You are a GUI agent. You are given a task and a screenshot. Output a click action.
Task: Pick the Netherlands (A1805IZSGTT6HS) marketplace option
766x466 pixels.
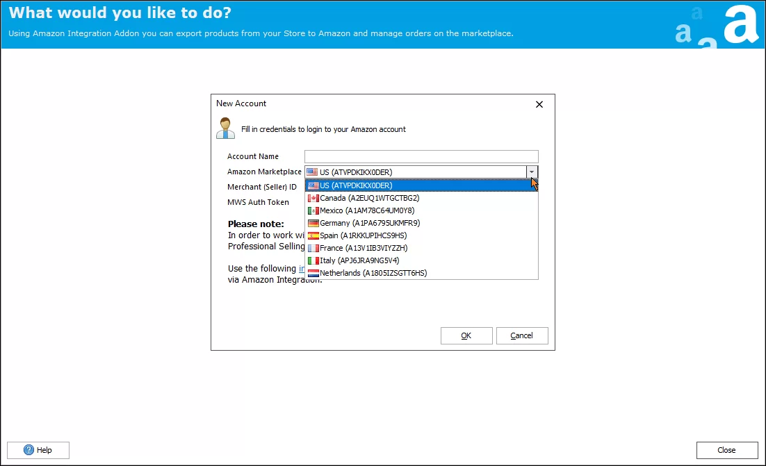373,273
